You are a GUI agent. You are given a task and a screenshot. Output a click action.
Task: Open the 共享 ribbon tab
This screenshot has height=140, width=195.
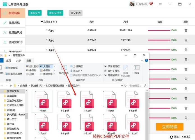[19, 60]
